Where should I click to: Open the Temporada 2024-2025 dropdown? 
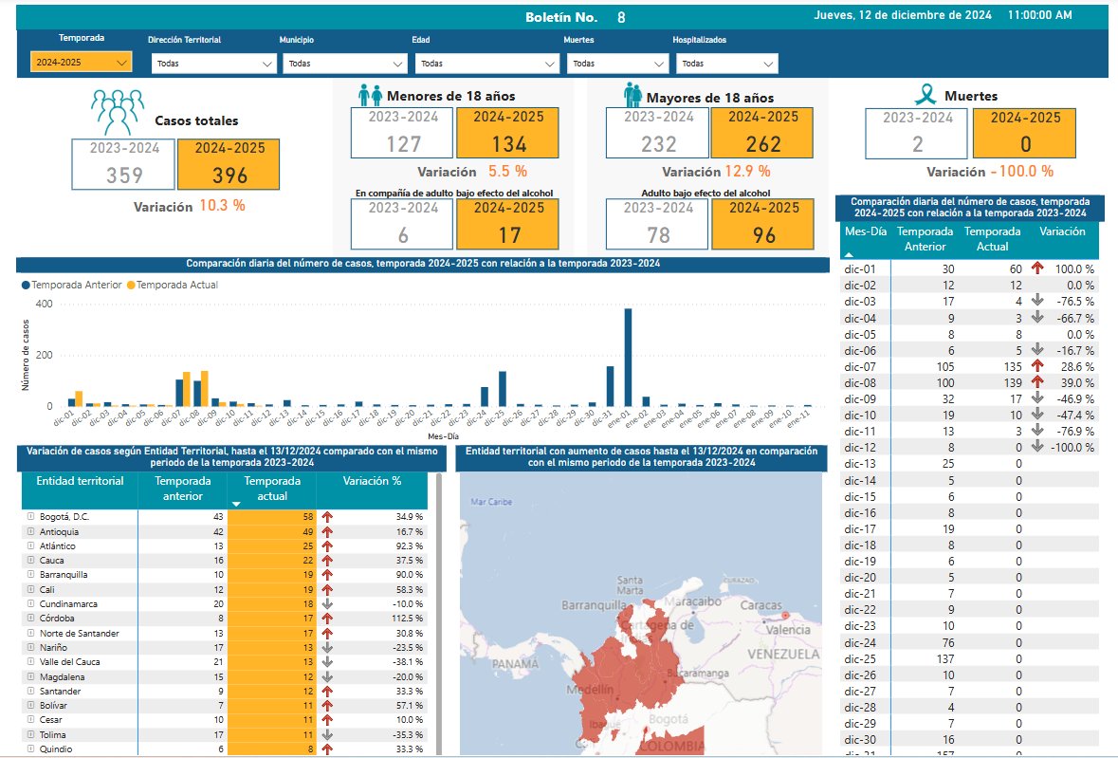tap(82, 62)
